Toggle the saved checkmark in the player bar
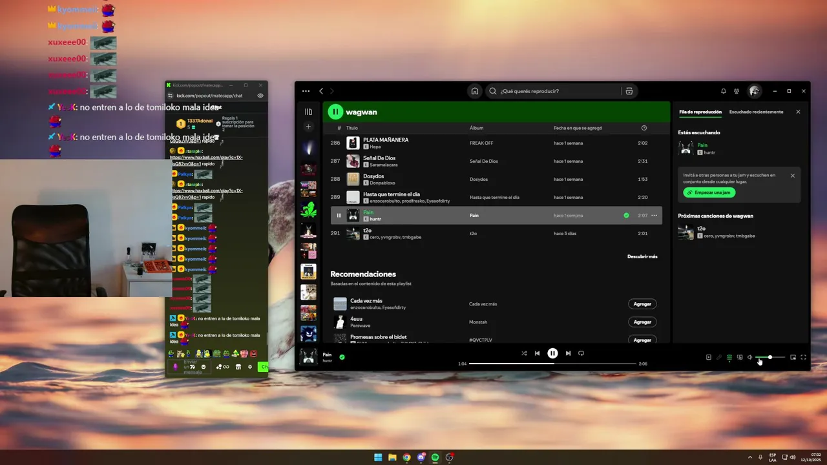This screenshot has width=827, height=465. (342, 356)
